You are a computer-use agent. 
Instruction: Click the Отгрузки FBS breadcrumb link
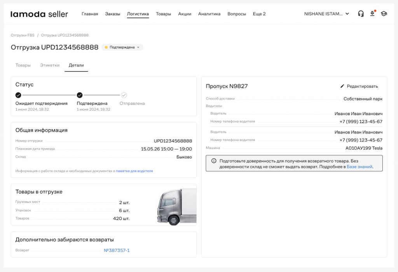pos(23,35)
